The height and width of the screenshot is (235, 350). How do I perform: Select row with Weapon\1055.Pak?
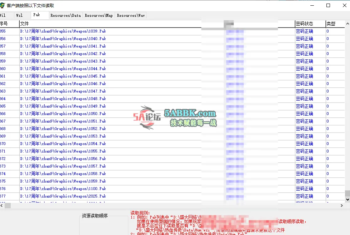(x=172, y=151)
